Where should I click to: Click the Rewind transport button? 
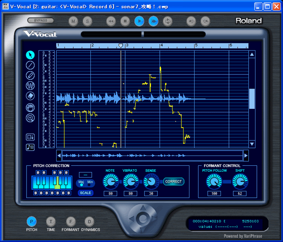pos(111,21)
